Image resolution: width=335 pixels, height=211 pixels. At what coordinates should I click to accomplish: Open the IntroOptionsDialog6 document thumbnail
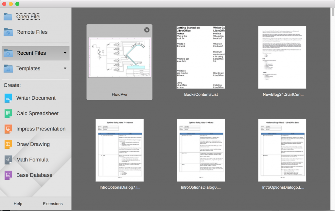click(201, 150)
